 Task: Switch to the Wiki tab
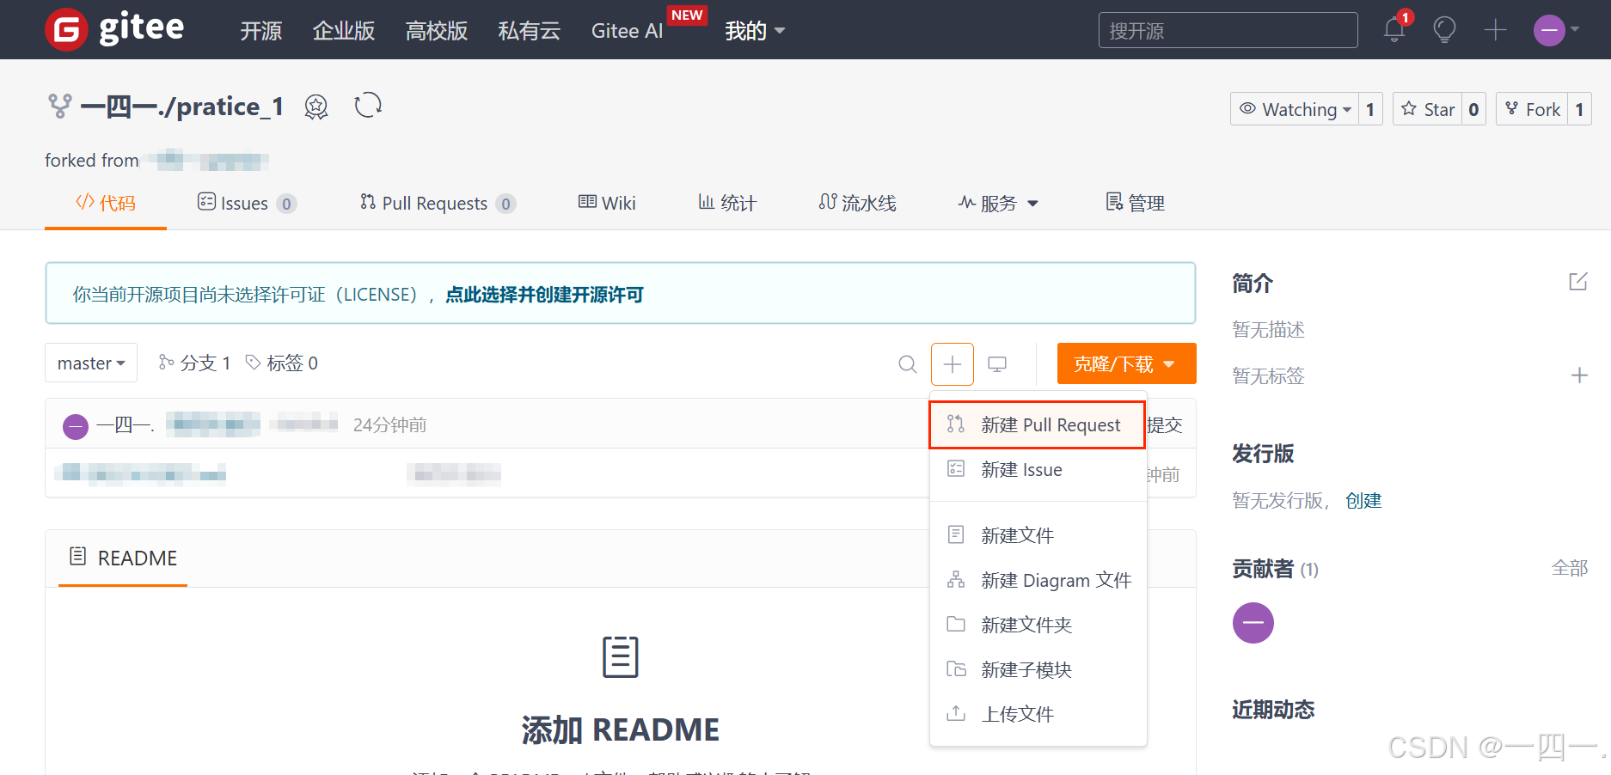pos(607,203)
